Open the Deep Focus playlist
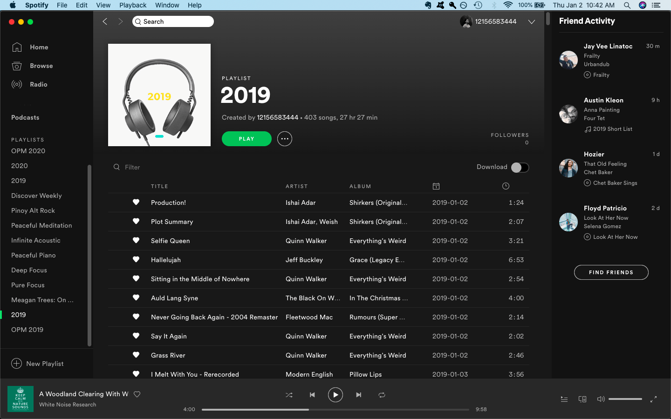The height and width of the screenshot is (419, 671). (29, 270)
